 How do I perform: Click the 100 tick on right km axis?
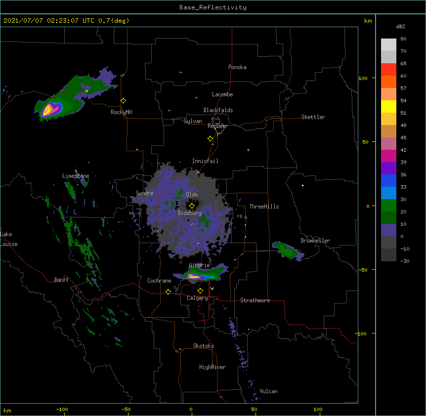pos(363,78)
